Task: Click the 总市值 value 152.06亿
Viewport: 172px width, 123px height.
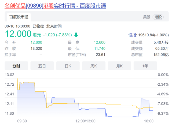Action: [161, 55]
